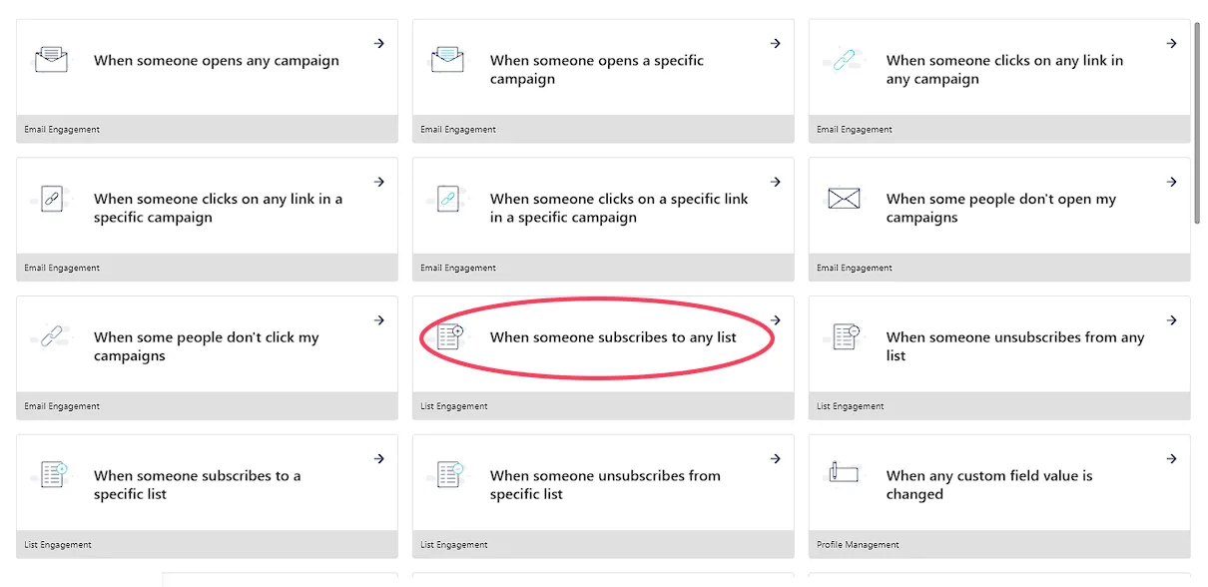
Task: Click the custom field icon for 'custom field value is changed'
Action: 845,472
